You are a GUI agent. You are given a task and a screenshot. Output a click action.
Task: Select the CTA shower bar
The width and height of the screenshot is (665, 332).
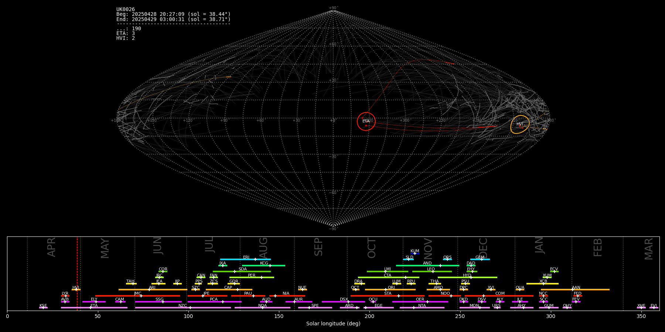pyautogui.click(x=389, y=277)
